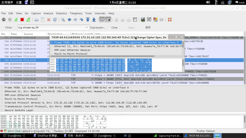
Task: Expand Internet Protocol Version 4 row
Action: pos(2,103)
